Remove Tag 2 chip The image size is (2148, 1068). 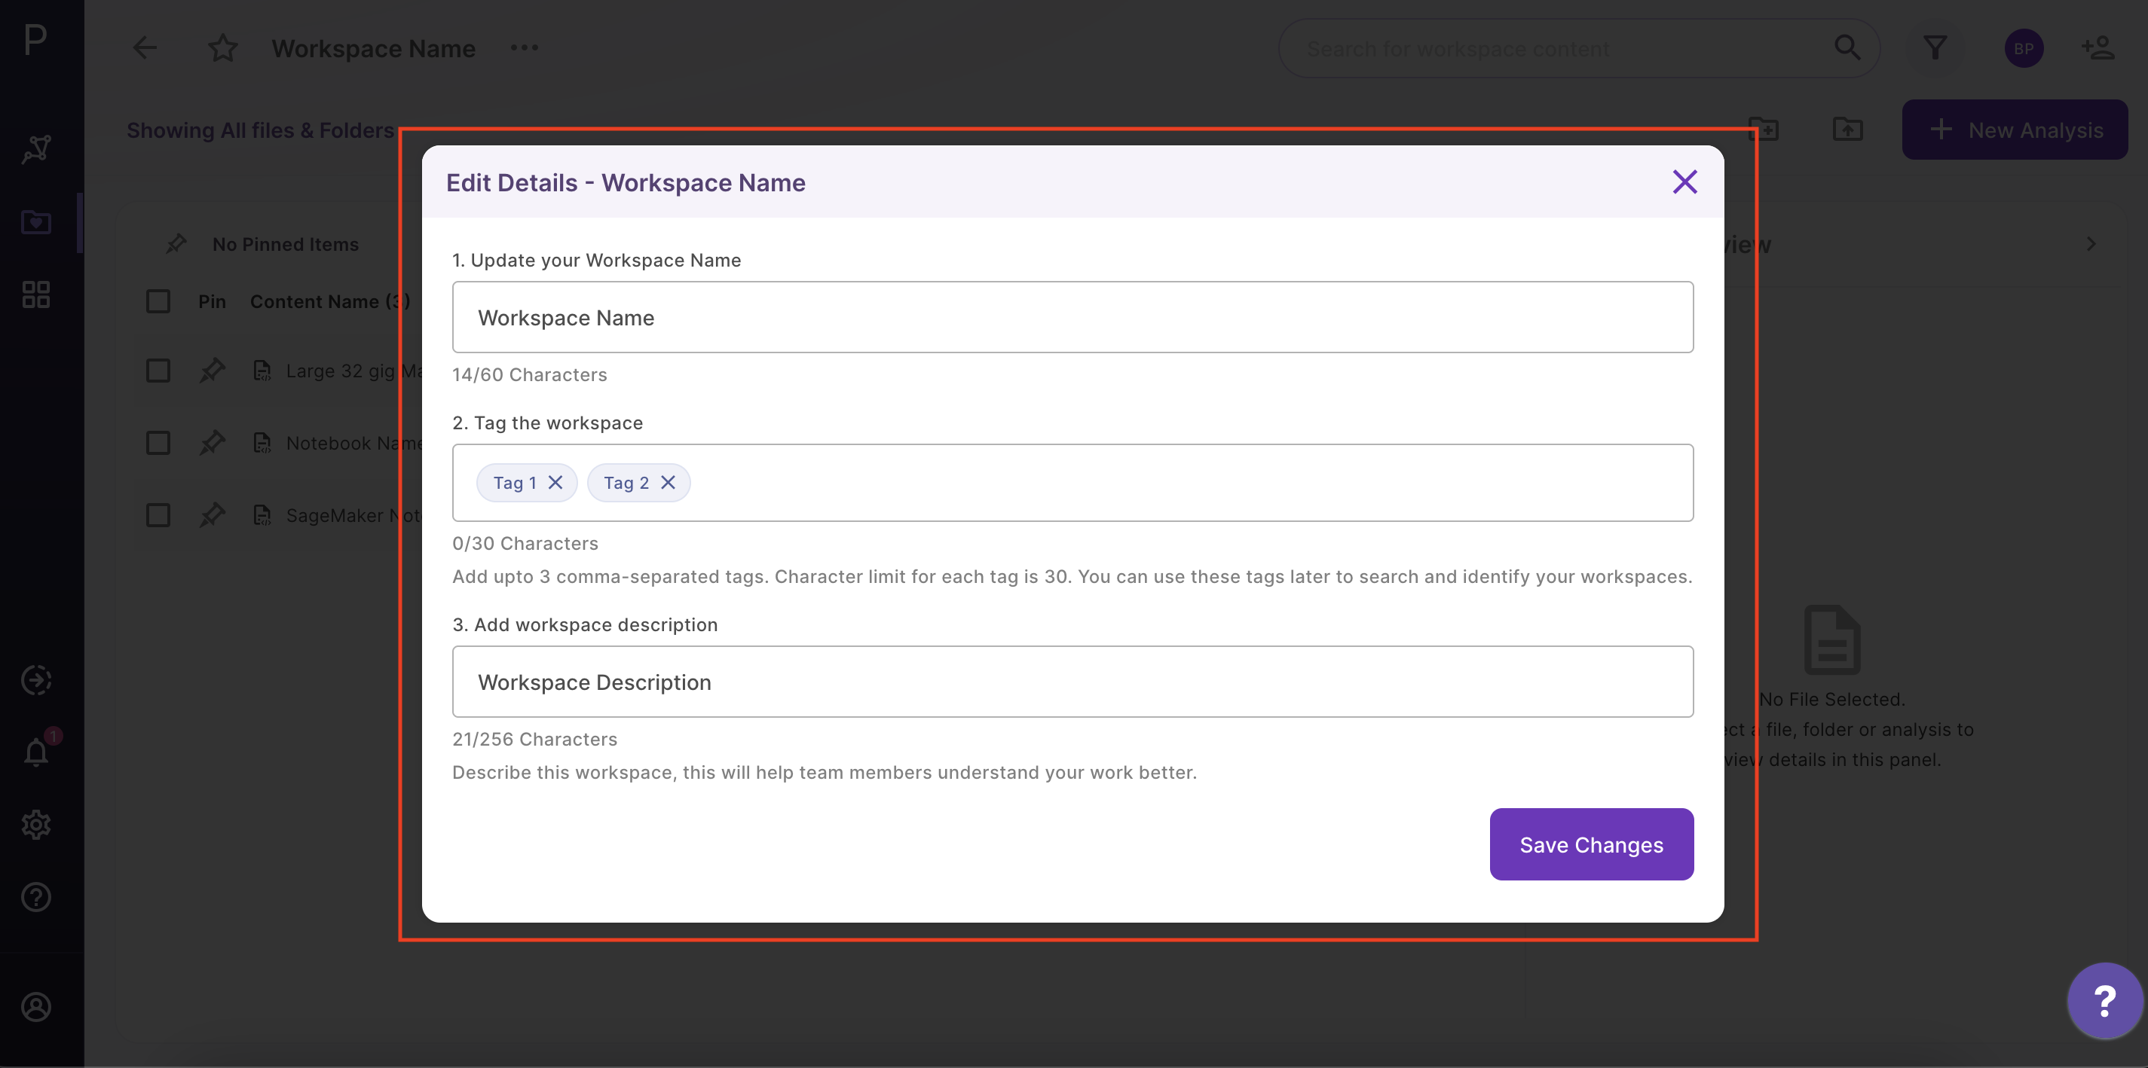[x=668, y=482]
